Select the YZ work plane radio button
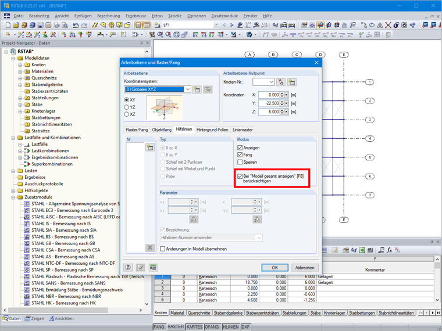 coord(127,107)
